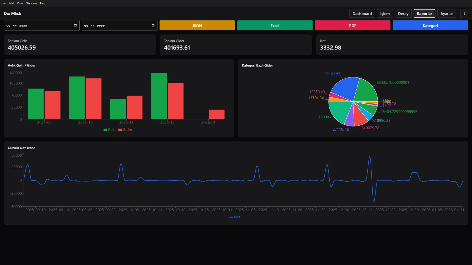Viewport: 472px width, 265px height.
Task: Click the blue Kategori button
Action: coord(430,25)
